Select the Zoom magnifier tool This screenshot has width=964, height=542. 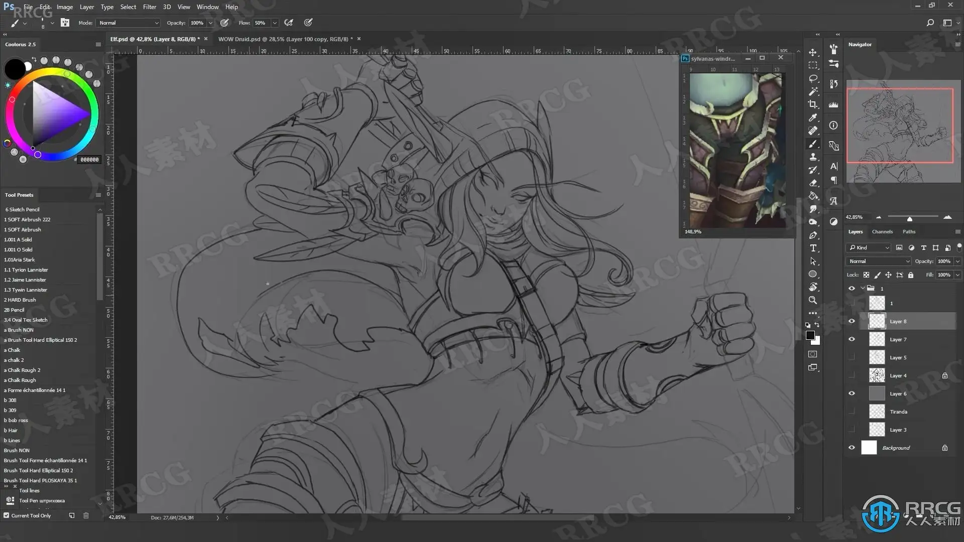pyautogui.click(x=813, y=300)
